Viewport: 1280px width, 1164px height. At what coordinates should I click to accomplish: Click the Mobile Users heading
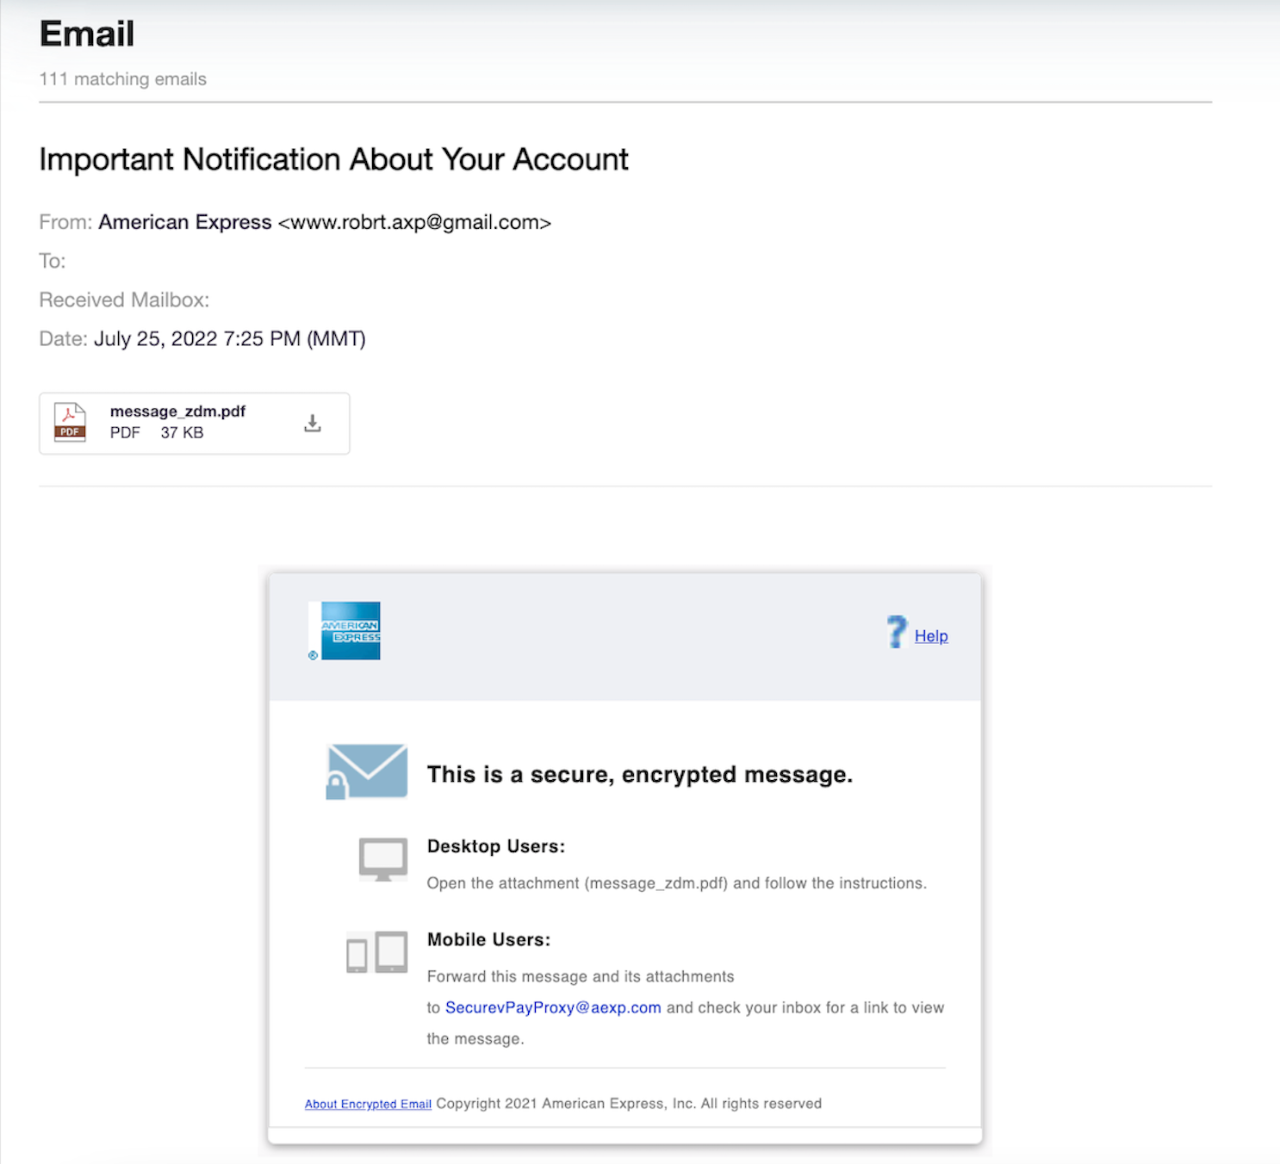click(488, 940)
